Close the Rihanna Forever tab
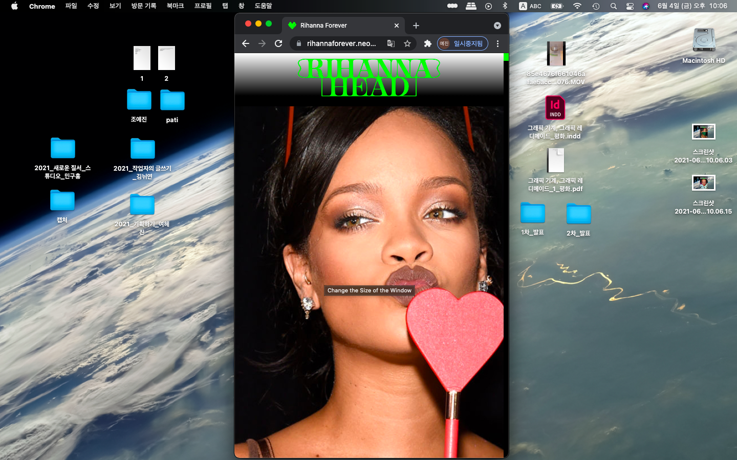The width and height of the screenshot is (737, 460). [397, 26]
